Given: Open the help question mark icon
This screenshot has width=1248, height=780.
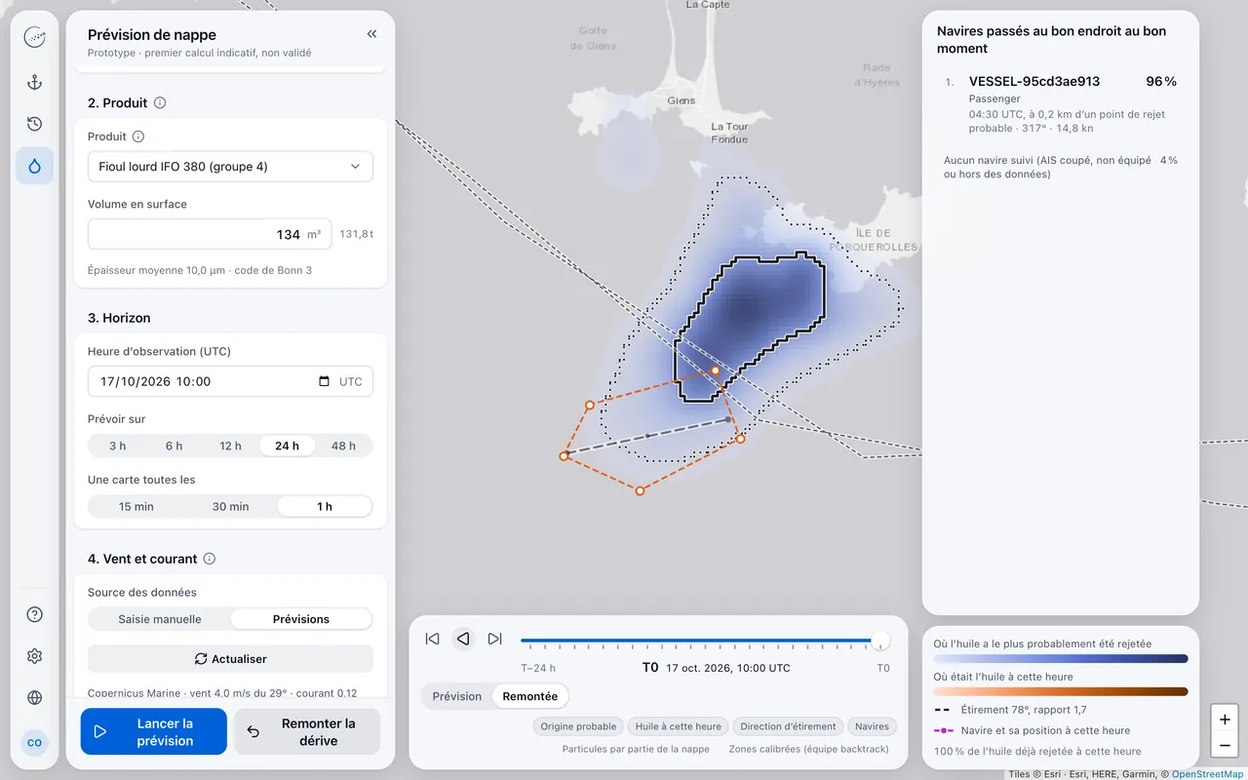Looking at the screenshot, I should [x=34, y=614].
